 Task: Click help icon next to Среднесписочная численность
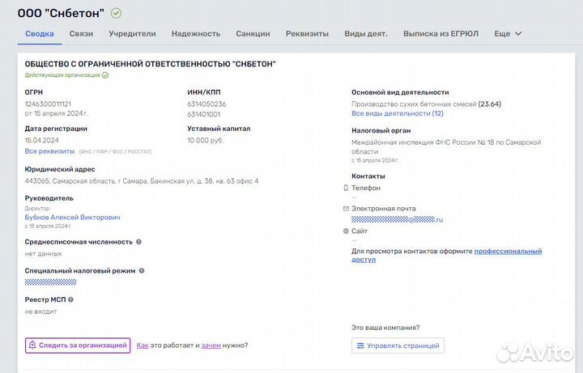click(x=138, y=241)
